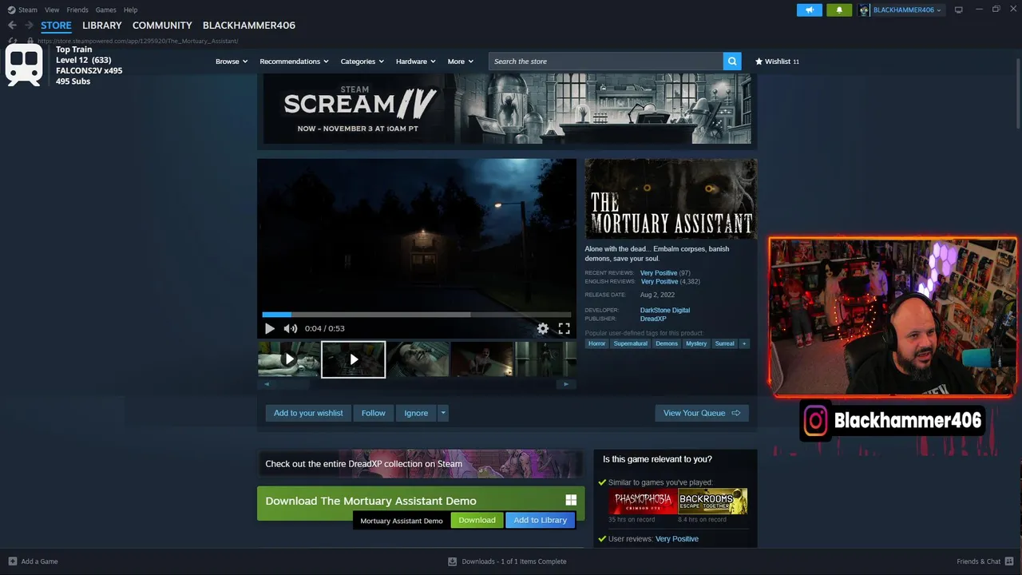Open the Help menu
Image resolution: width=1022 pixels, height=575 pixels.
click(130, 10)
